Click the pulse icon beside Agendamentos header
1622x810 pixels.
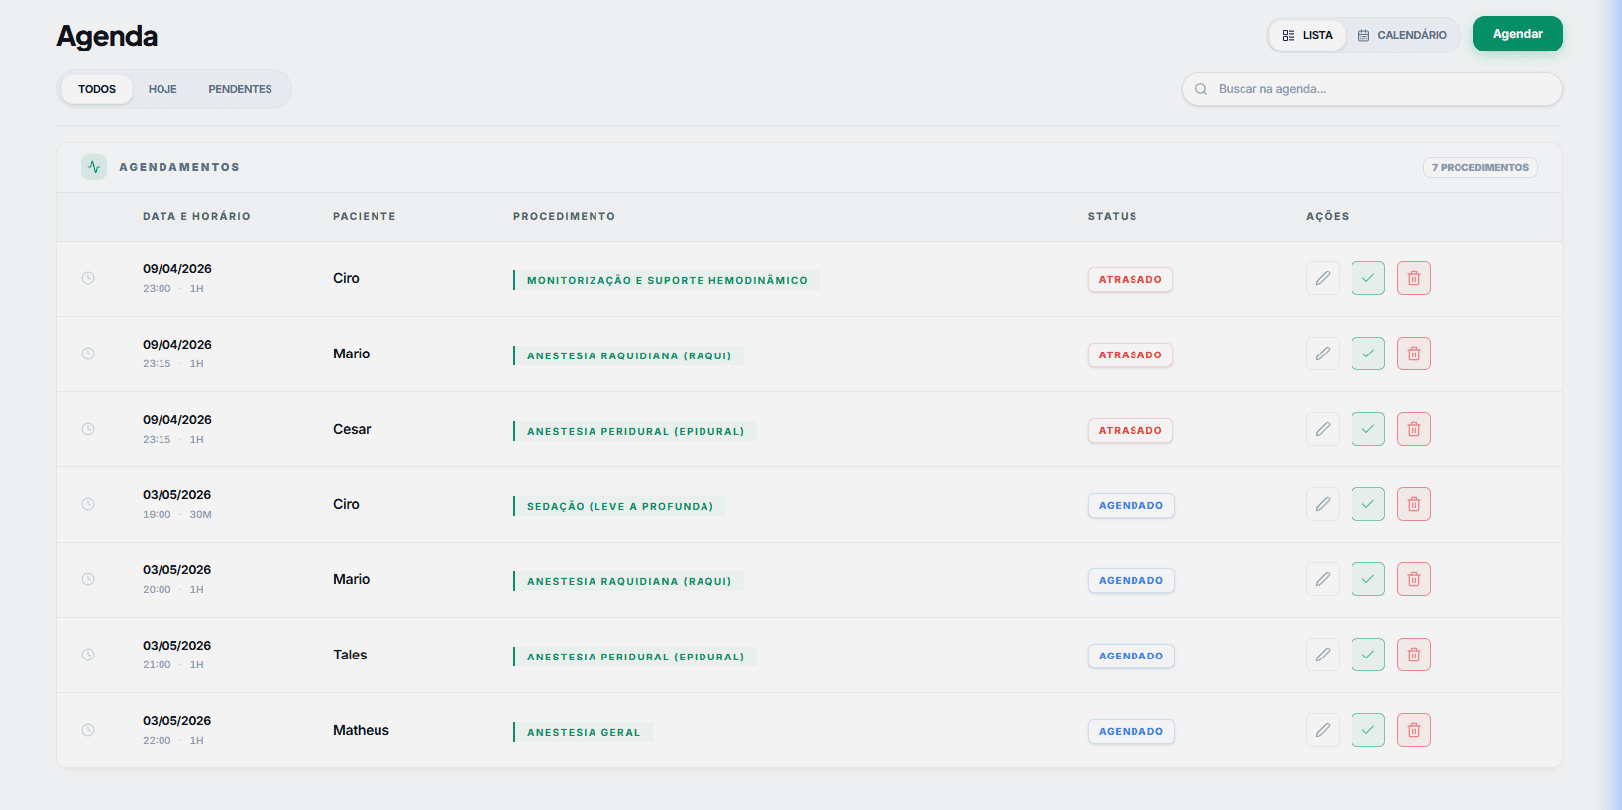(x=94, y=167)
